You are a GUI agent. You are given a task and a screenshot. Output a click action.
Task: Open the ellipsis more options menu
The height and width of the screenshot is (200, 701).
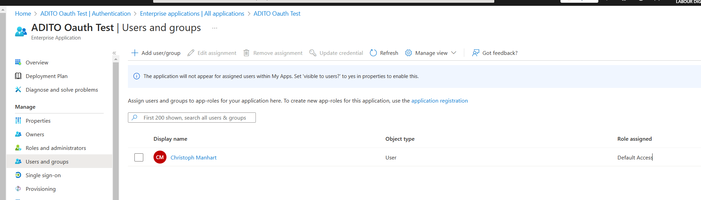pyautogui.click(x=215, y=28)
